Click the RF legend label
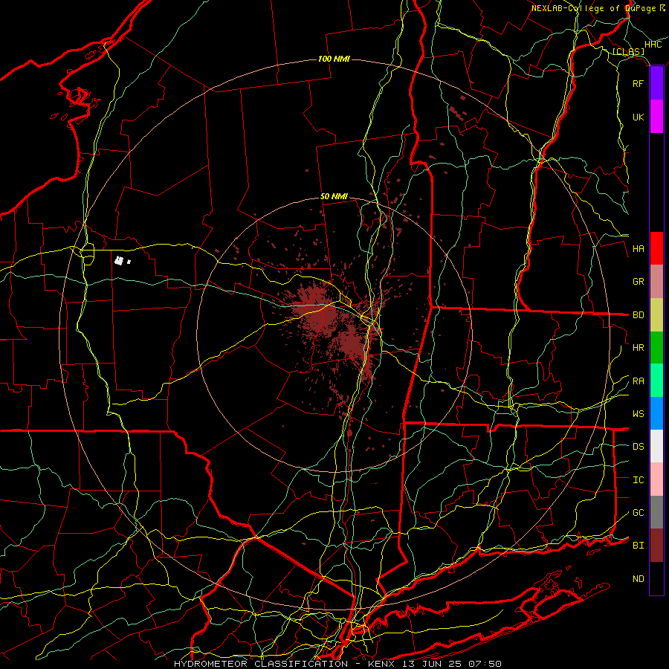Image resolution: width=669 pixels, height=669 pixels. click(x=638, y=83)
